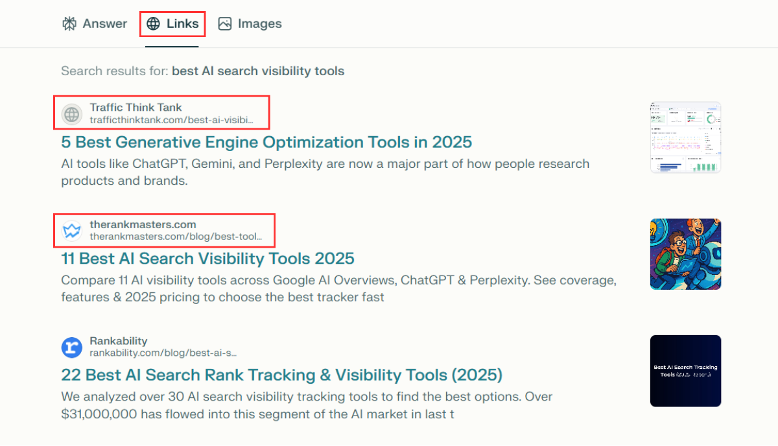
Task: Click the Perplexity Answer tab icon
Action: pyautogui.click(x=69, y=24)
